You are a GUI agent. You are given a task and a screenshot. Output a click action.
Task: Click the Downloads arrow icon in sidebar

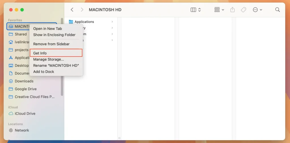[x=11, y=81]
